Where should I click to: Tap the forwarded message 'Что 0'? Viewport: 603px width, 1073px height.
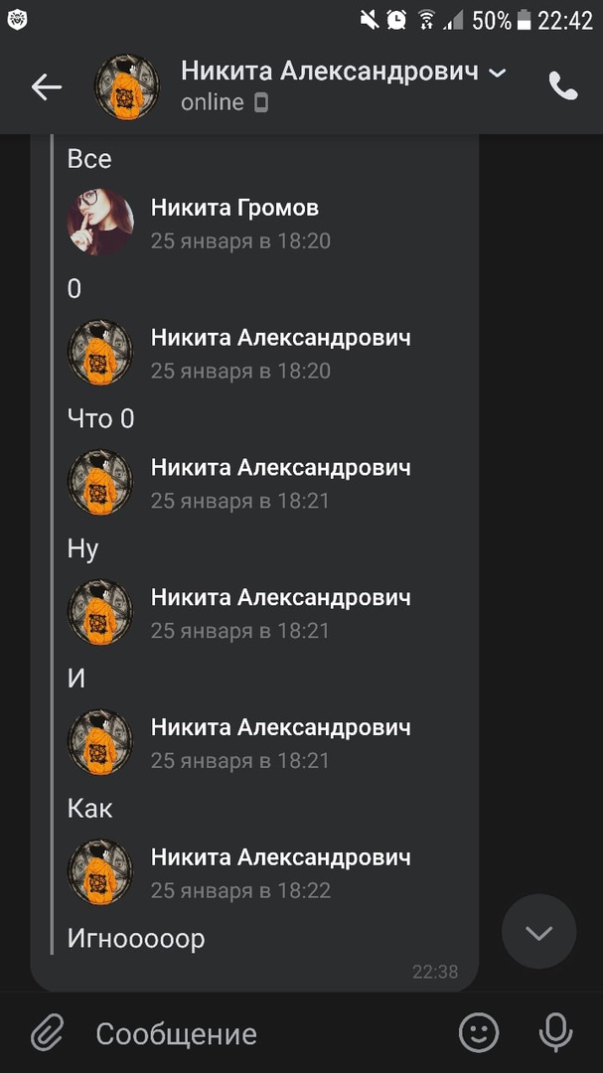coord(100,418)
